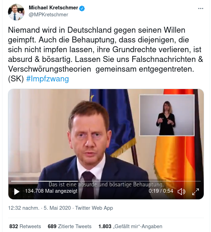Click the tweet body text
The image size is (211, 232).
pos(105,54)
